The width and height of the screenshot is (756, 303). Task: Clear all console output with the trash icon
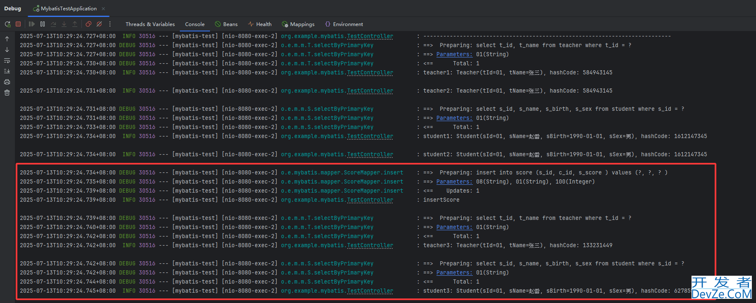pos(7,93)
